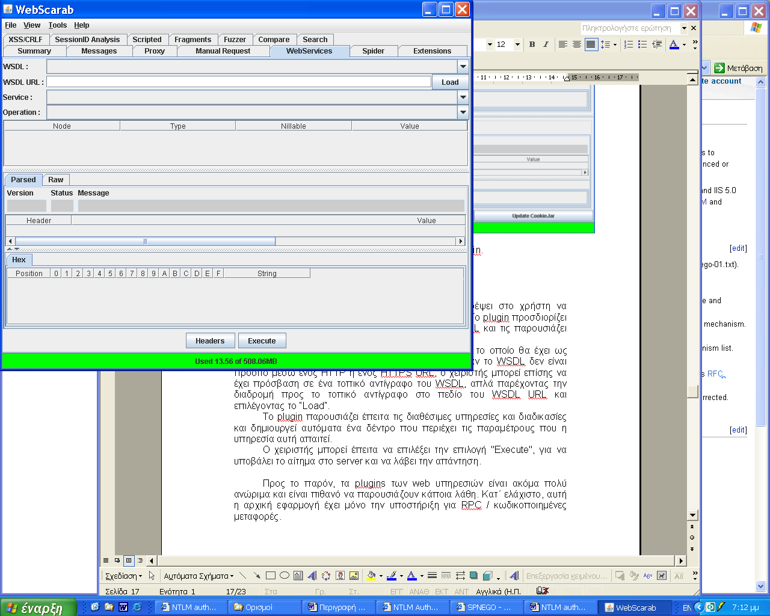Insert picture from drawing toolbar
770x616 pixels.
point(354,576)
